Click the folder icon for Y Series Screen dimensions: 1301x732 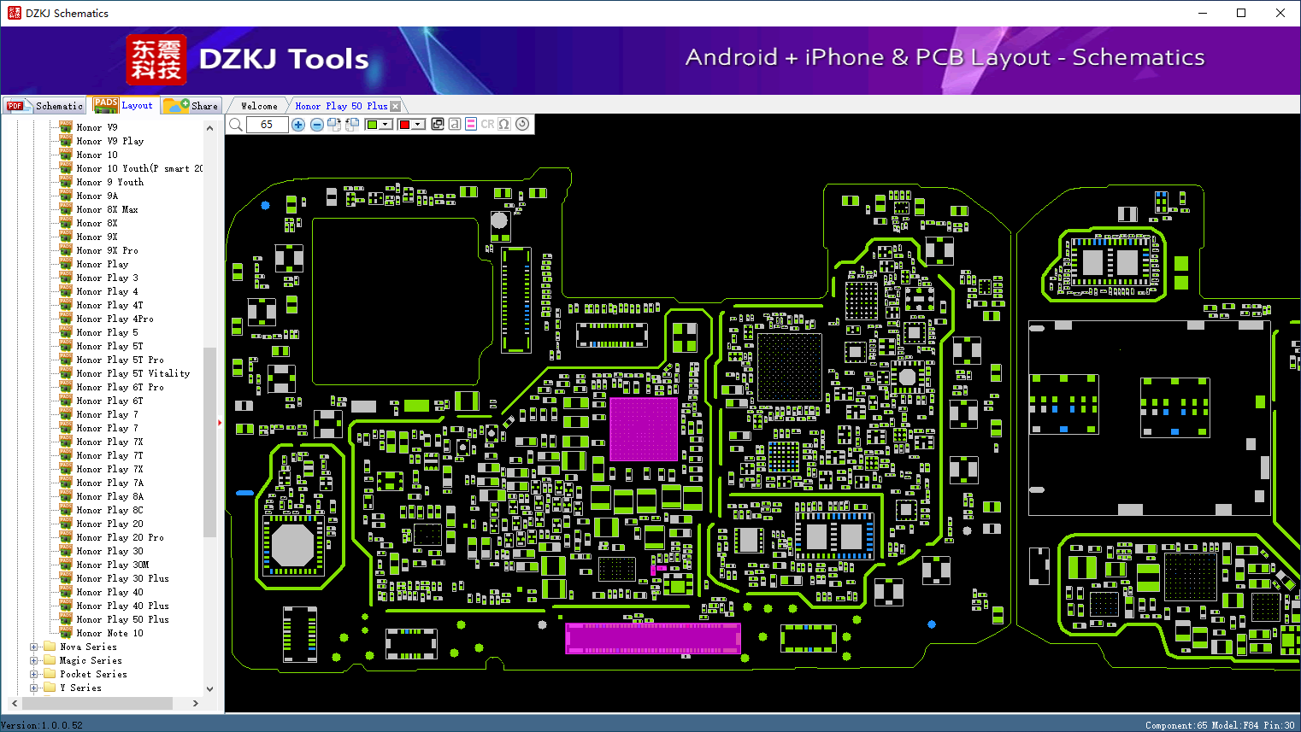point(50,688)
